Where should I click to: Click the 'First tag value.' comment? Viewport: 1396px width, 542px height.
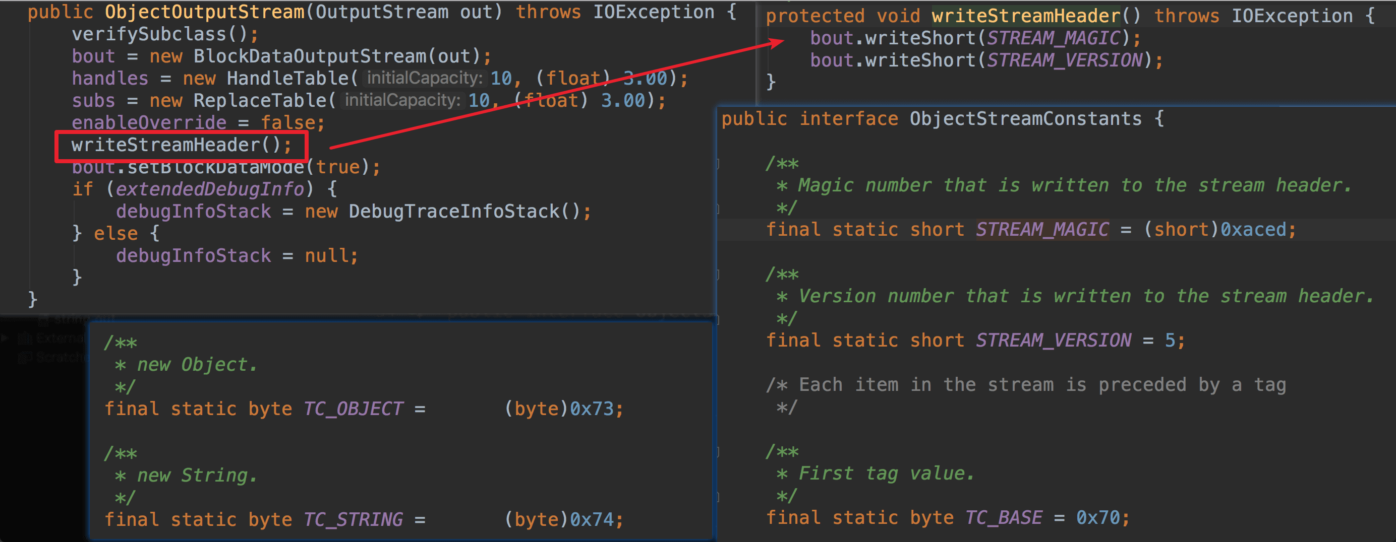coord(876,474)
